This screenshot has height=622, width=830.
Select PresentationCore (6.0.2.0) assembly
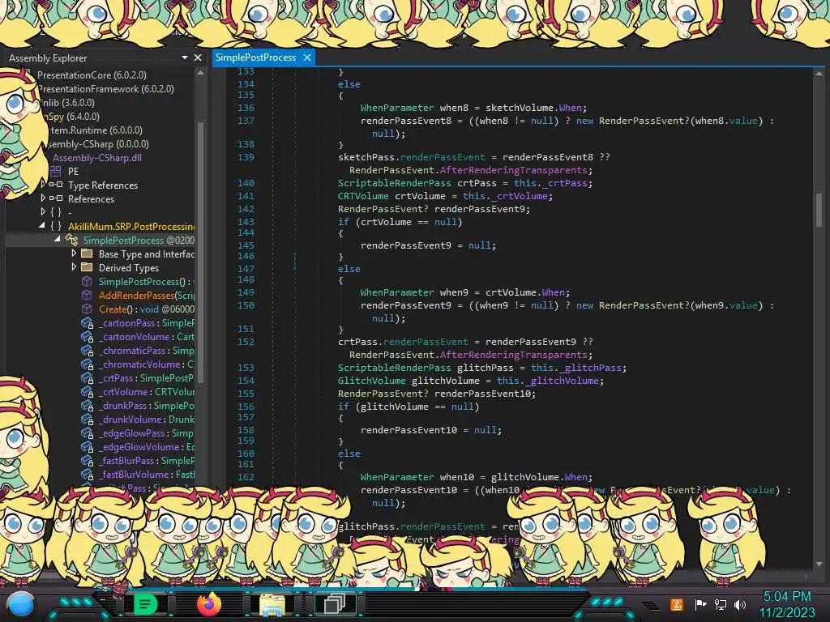pyautogui.click(x=92, y=75)
